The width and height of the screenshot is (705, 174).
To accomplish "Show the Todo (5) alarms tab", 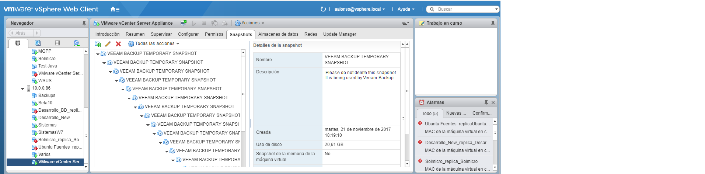I will click(x=430, y=114).
